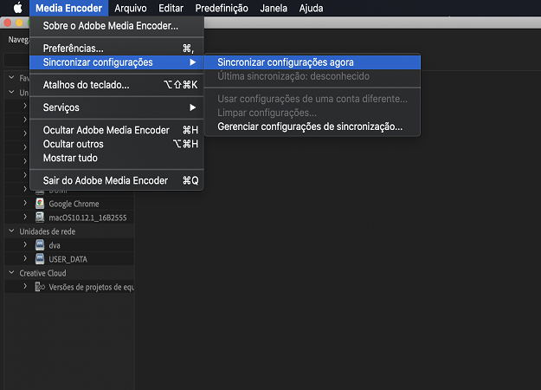Collapse the Creative Cloud section
The width and height of the screenshot is (541, 390).
[11, 273]
